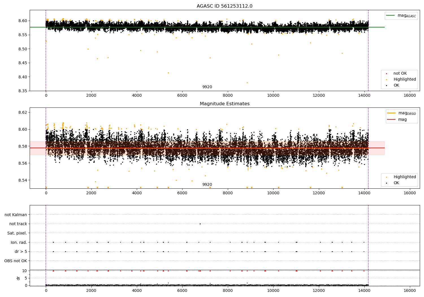Click '16000' x-tick label under the top plot
The image size is (424, 297).
pos(410,96)
